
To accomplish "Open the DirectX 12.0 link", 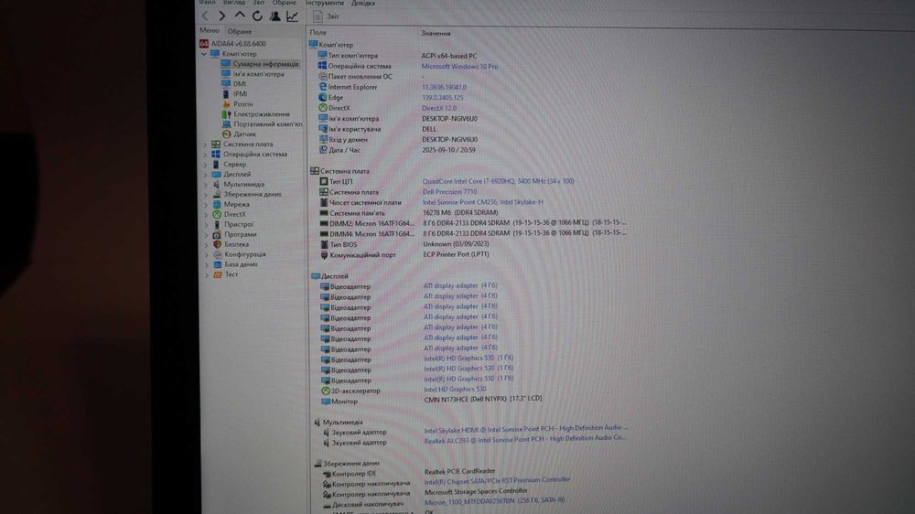I will pos(439,108).
